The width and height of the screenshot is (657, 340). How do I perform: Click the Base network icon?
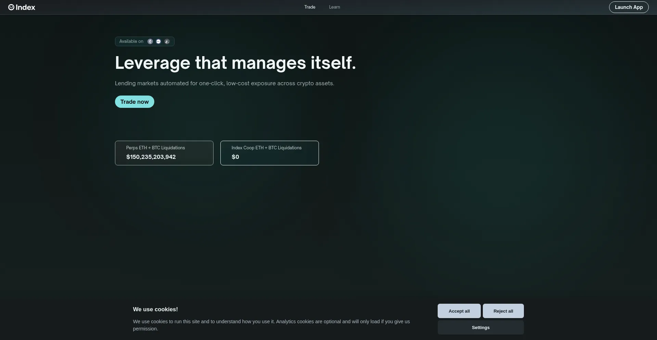pos(158,41)
